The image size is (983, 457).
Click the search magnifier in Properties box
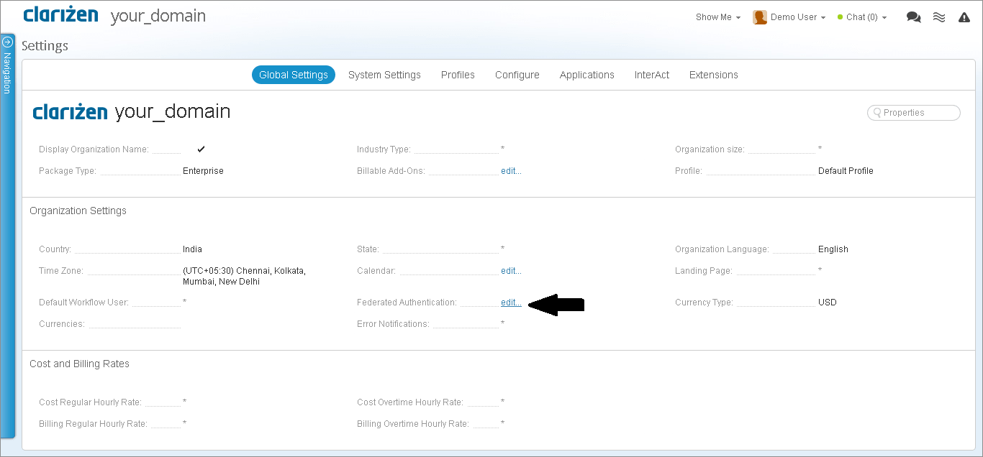click(877, 113)
